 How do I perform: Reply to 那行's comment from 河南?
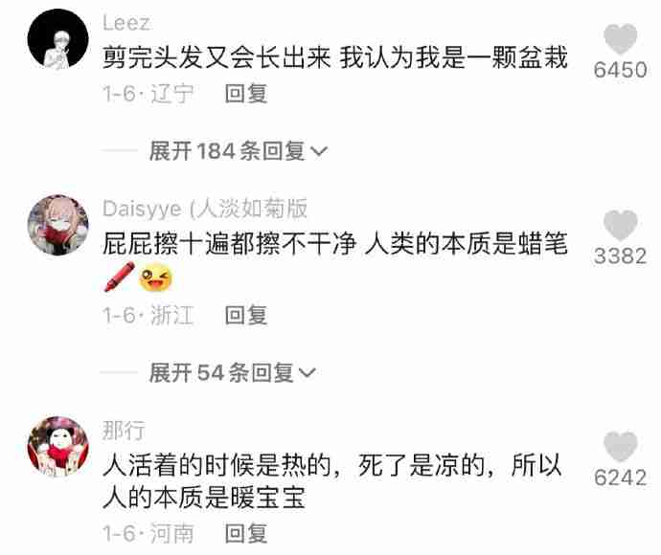click(246, 534)
